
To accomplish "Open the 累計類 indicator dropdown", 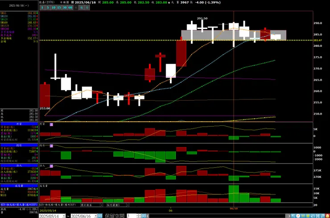I will 101,205.
